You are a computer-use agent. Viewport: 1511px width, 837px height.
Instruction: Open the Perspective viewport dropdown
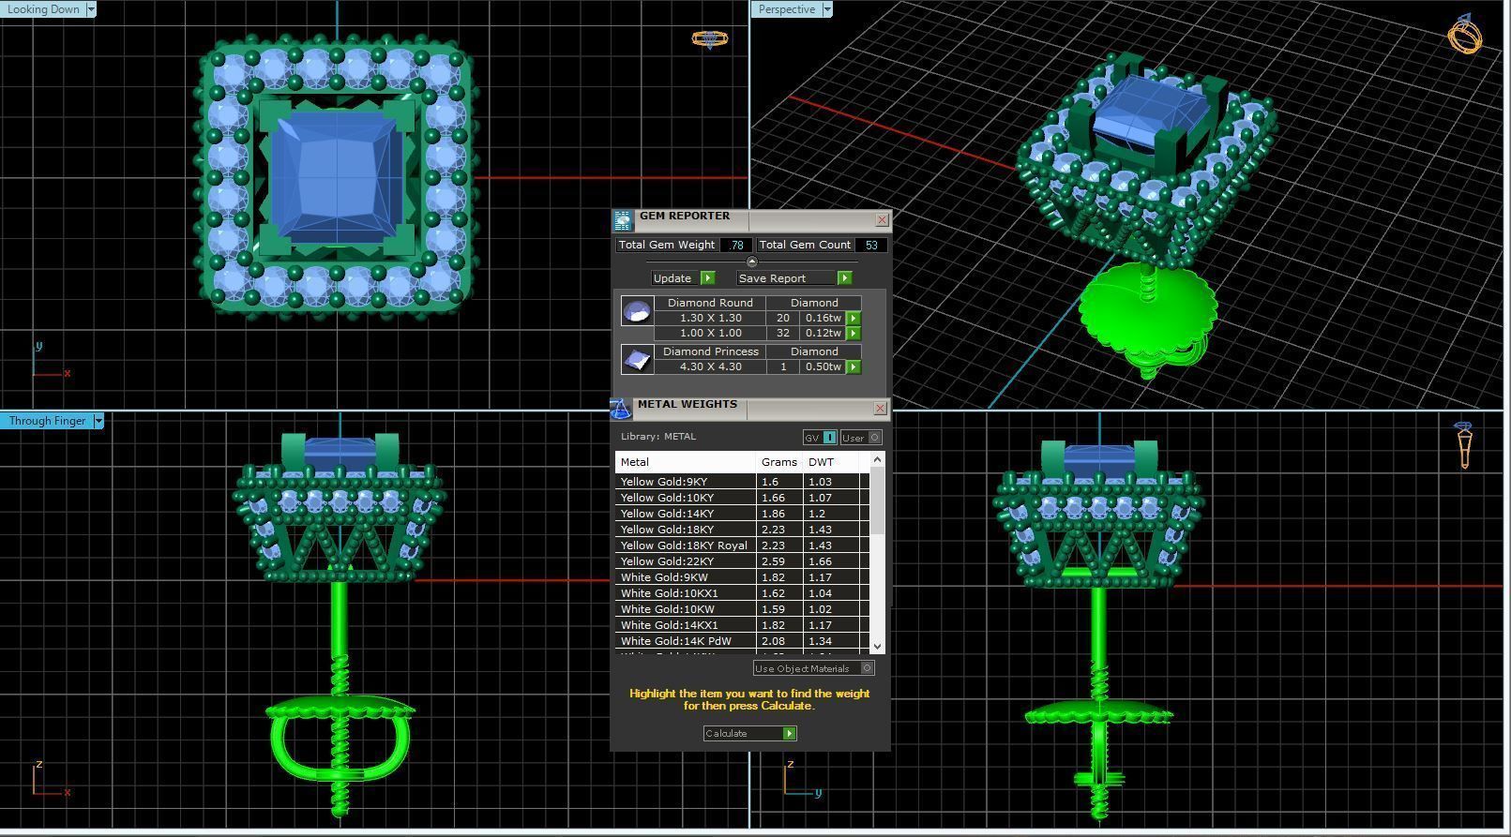[827, 9]
